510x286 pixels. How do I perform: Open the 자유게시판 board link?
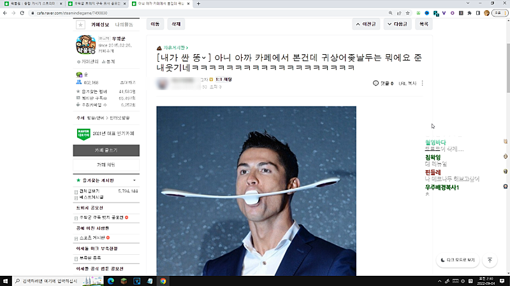tap(176, 48)
